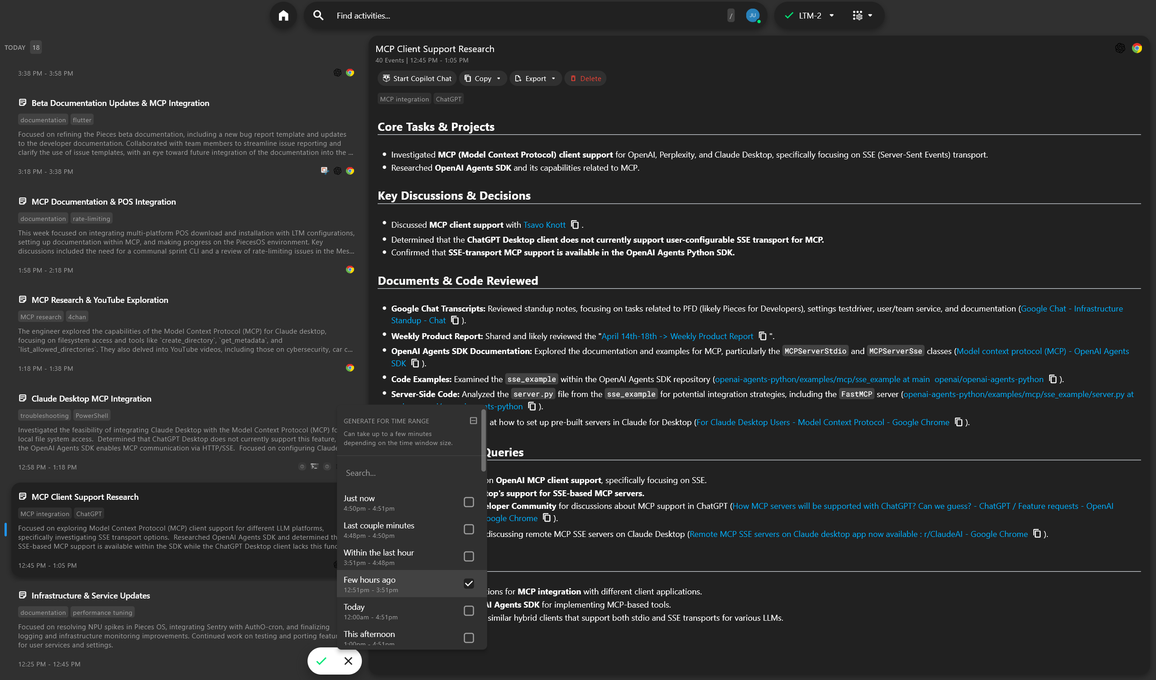Click the PowerShell tag
1156x680 pixels.
pyautogui.click(x=92, y=415)
